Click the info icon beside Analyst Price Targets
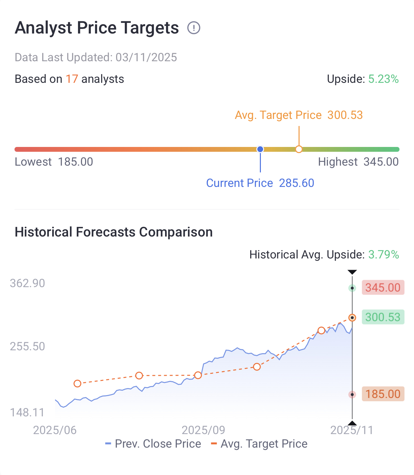This screenshot has height=475, width=414. tap(194, 28)
